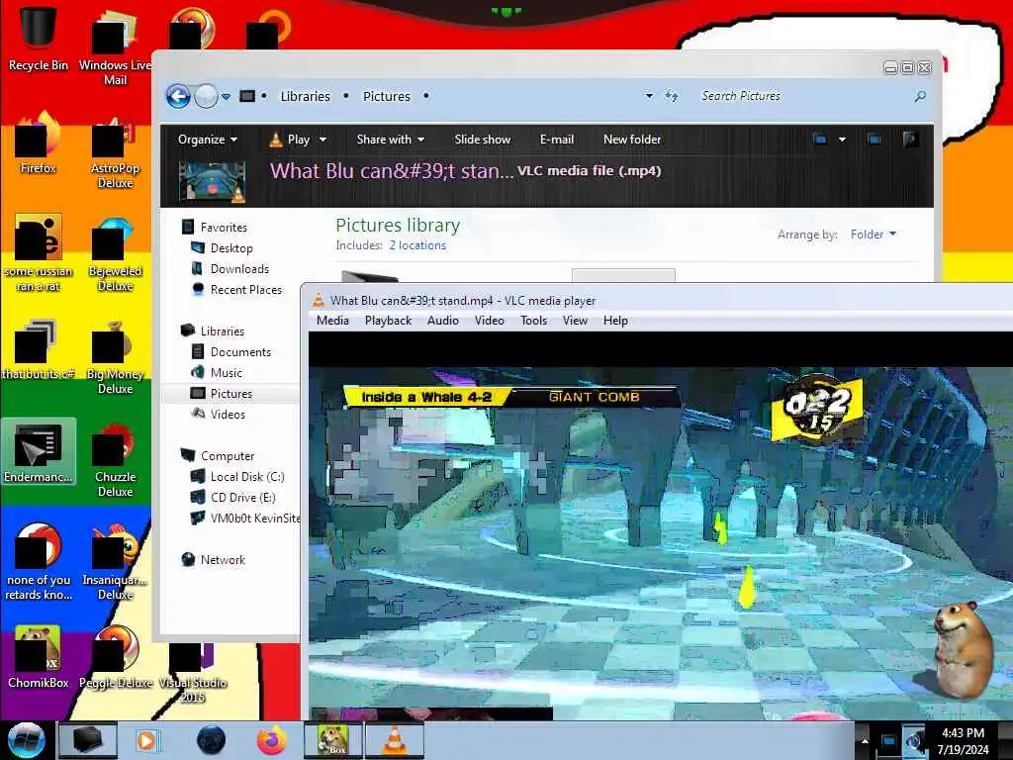Screen dimensions: 1013x760
Task: Open the VLC Help menu
Action: point(615,321)
